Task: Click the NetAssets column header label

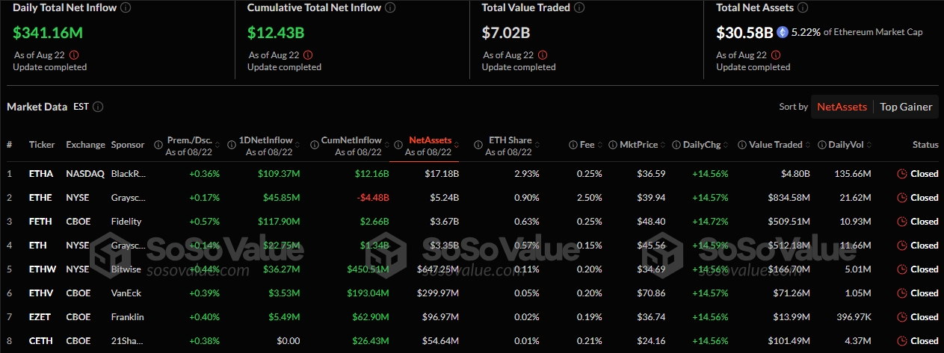Action: click(430, 140)
